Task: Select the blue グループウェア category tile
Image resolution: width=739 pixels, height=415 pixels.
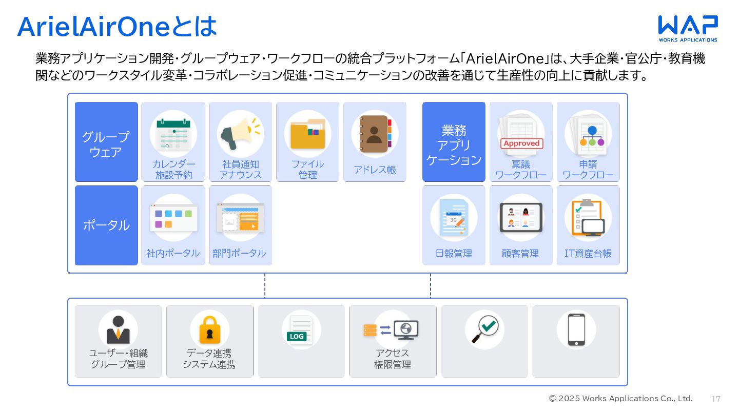Action: 106,142
